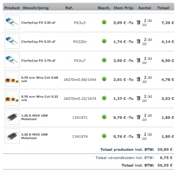
Task: Click the row total 4,78 €
Action: [168, 80]
